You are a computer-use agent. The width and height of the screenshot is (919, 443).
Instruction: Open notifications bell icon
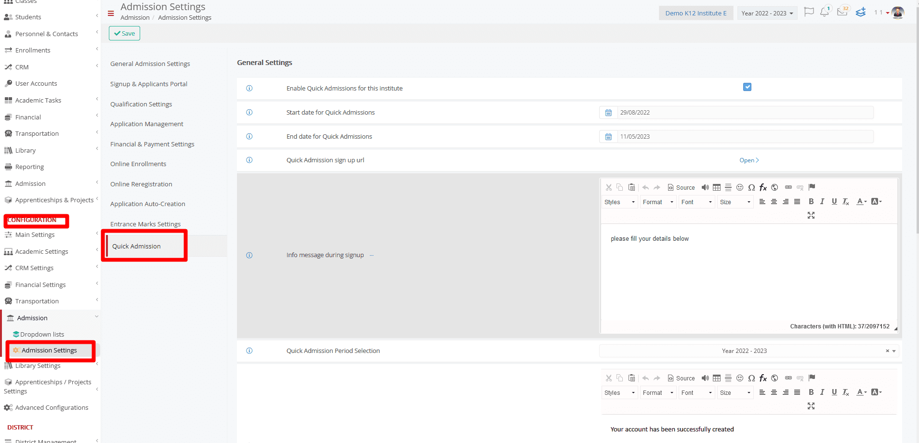(x=825, y=12)
